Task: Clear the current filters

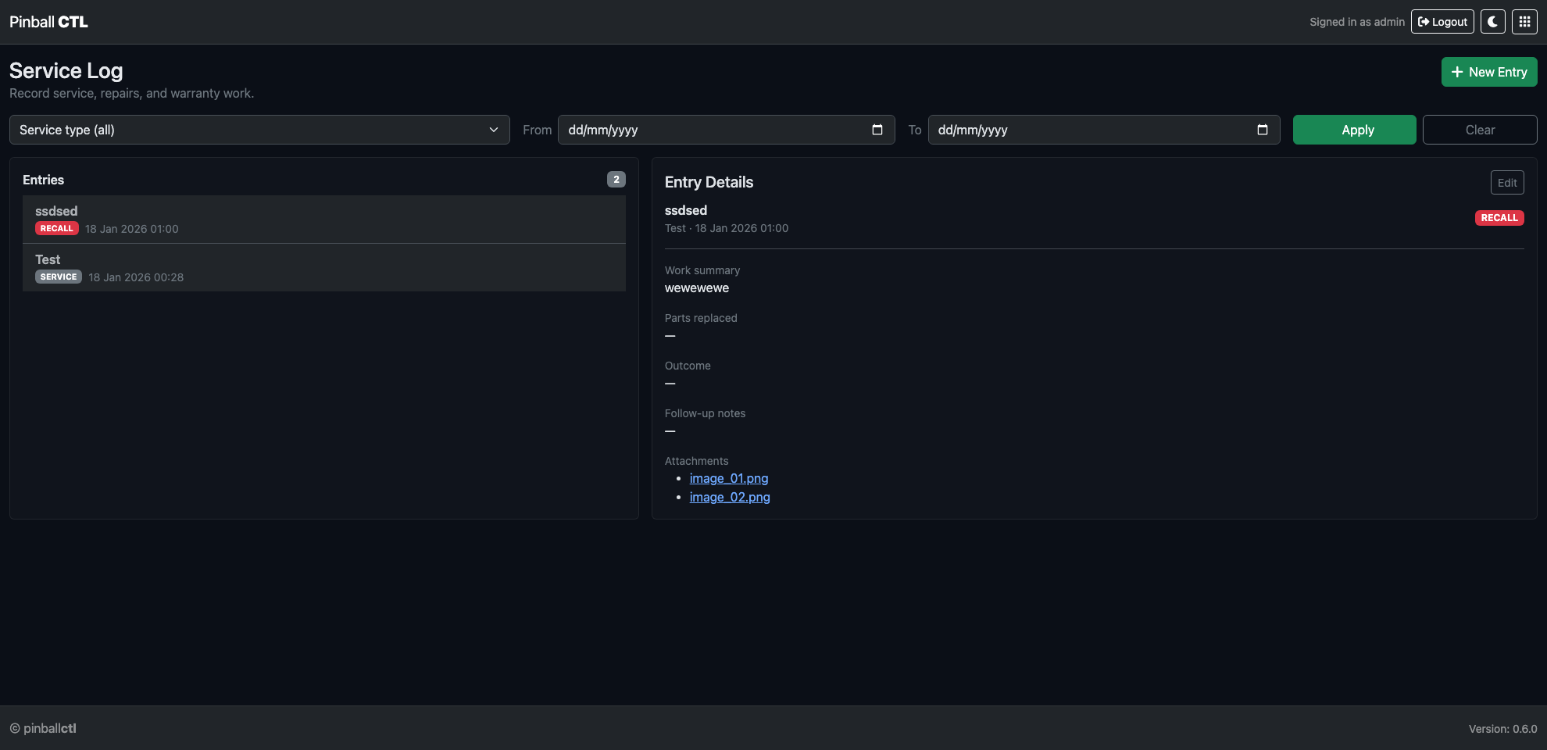Action: coord(1480,130)
